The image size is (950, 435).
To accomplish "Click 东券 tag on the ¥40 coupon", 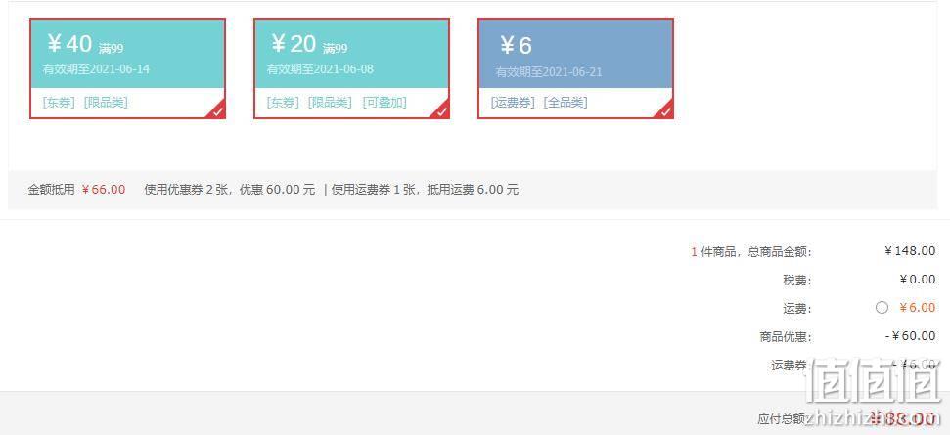I will pyautogui.click(x=59, y=103).
